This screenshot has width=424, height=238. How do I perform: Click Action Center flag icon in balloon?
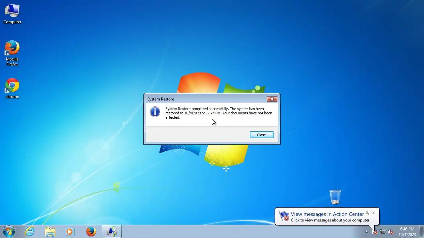(284, 216)
